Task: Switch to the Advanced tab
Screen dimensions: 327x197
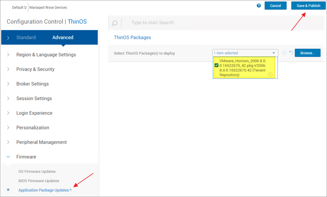Action: point(63,37)
